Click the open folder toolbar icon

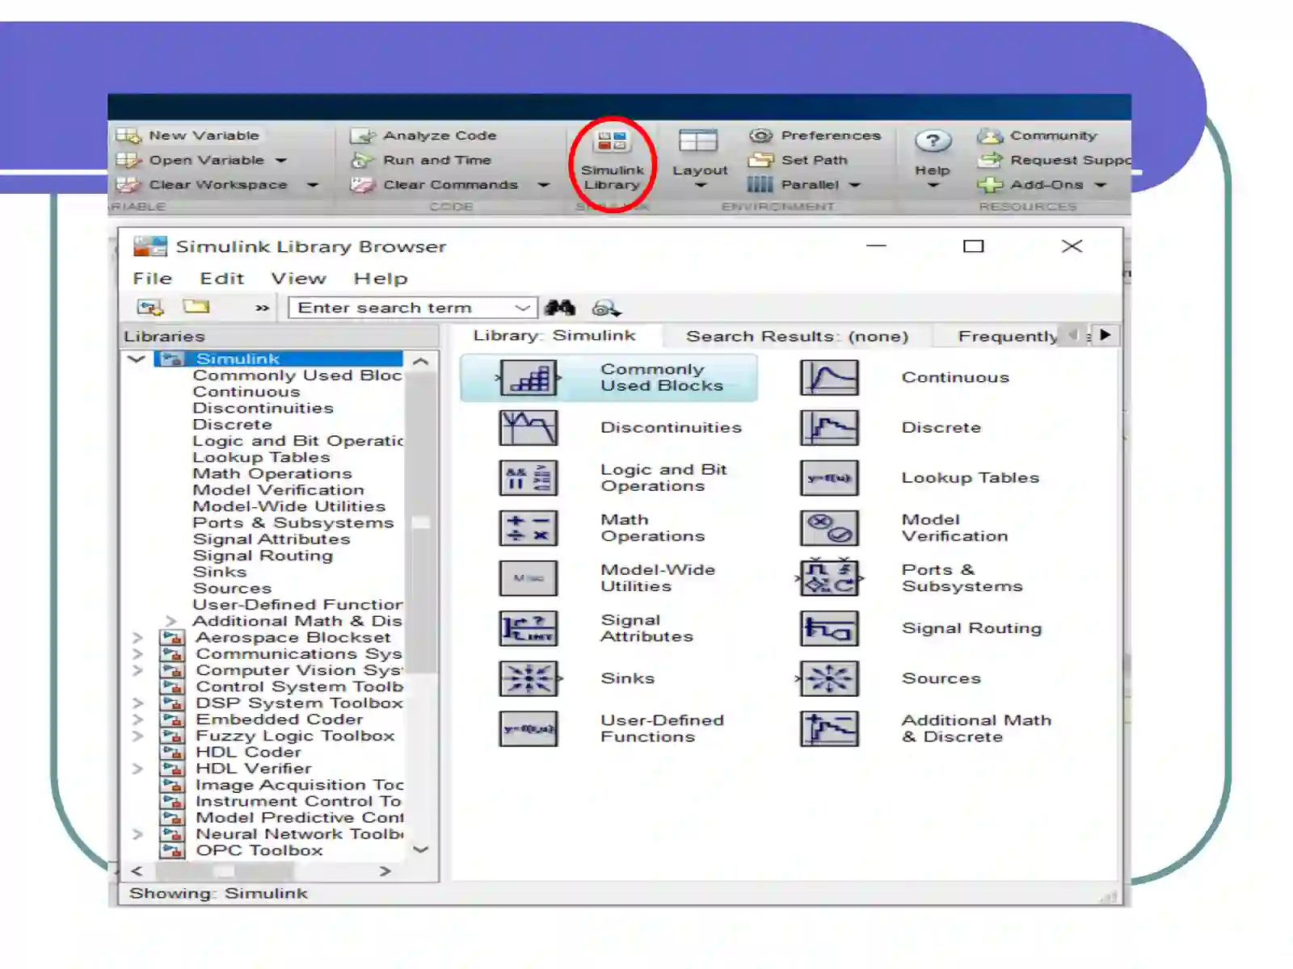click(x=196, y=307)
